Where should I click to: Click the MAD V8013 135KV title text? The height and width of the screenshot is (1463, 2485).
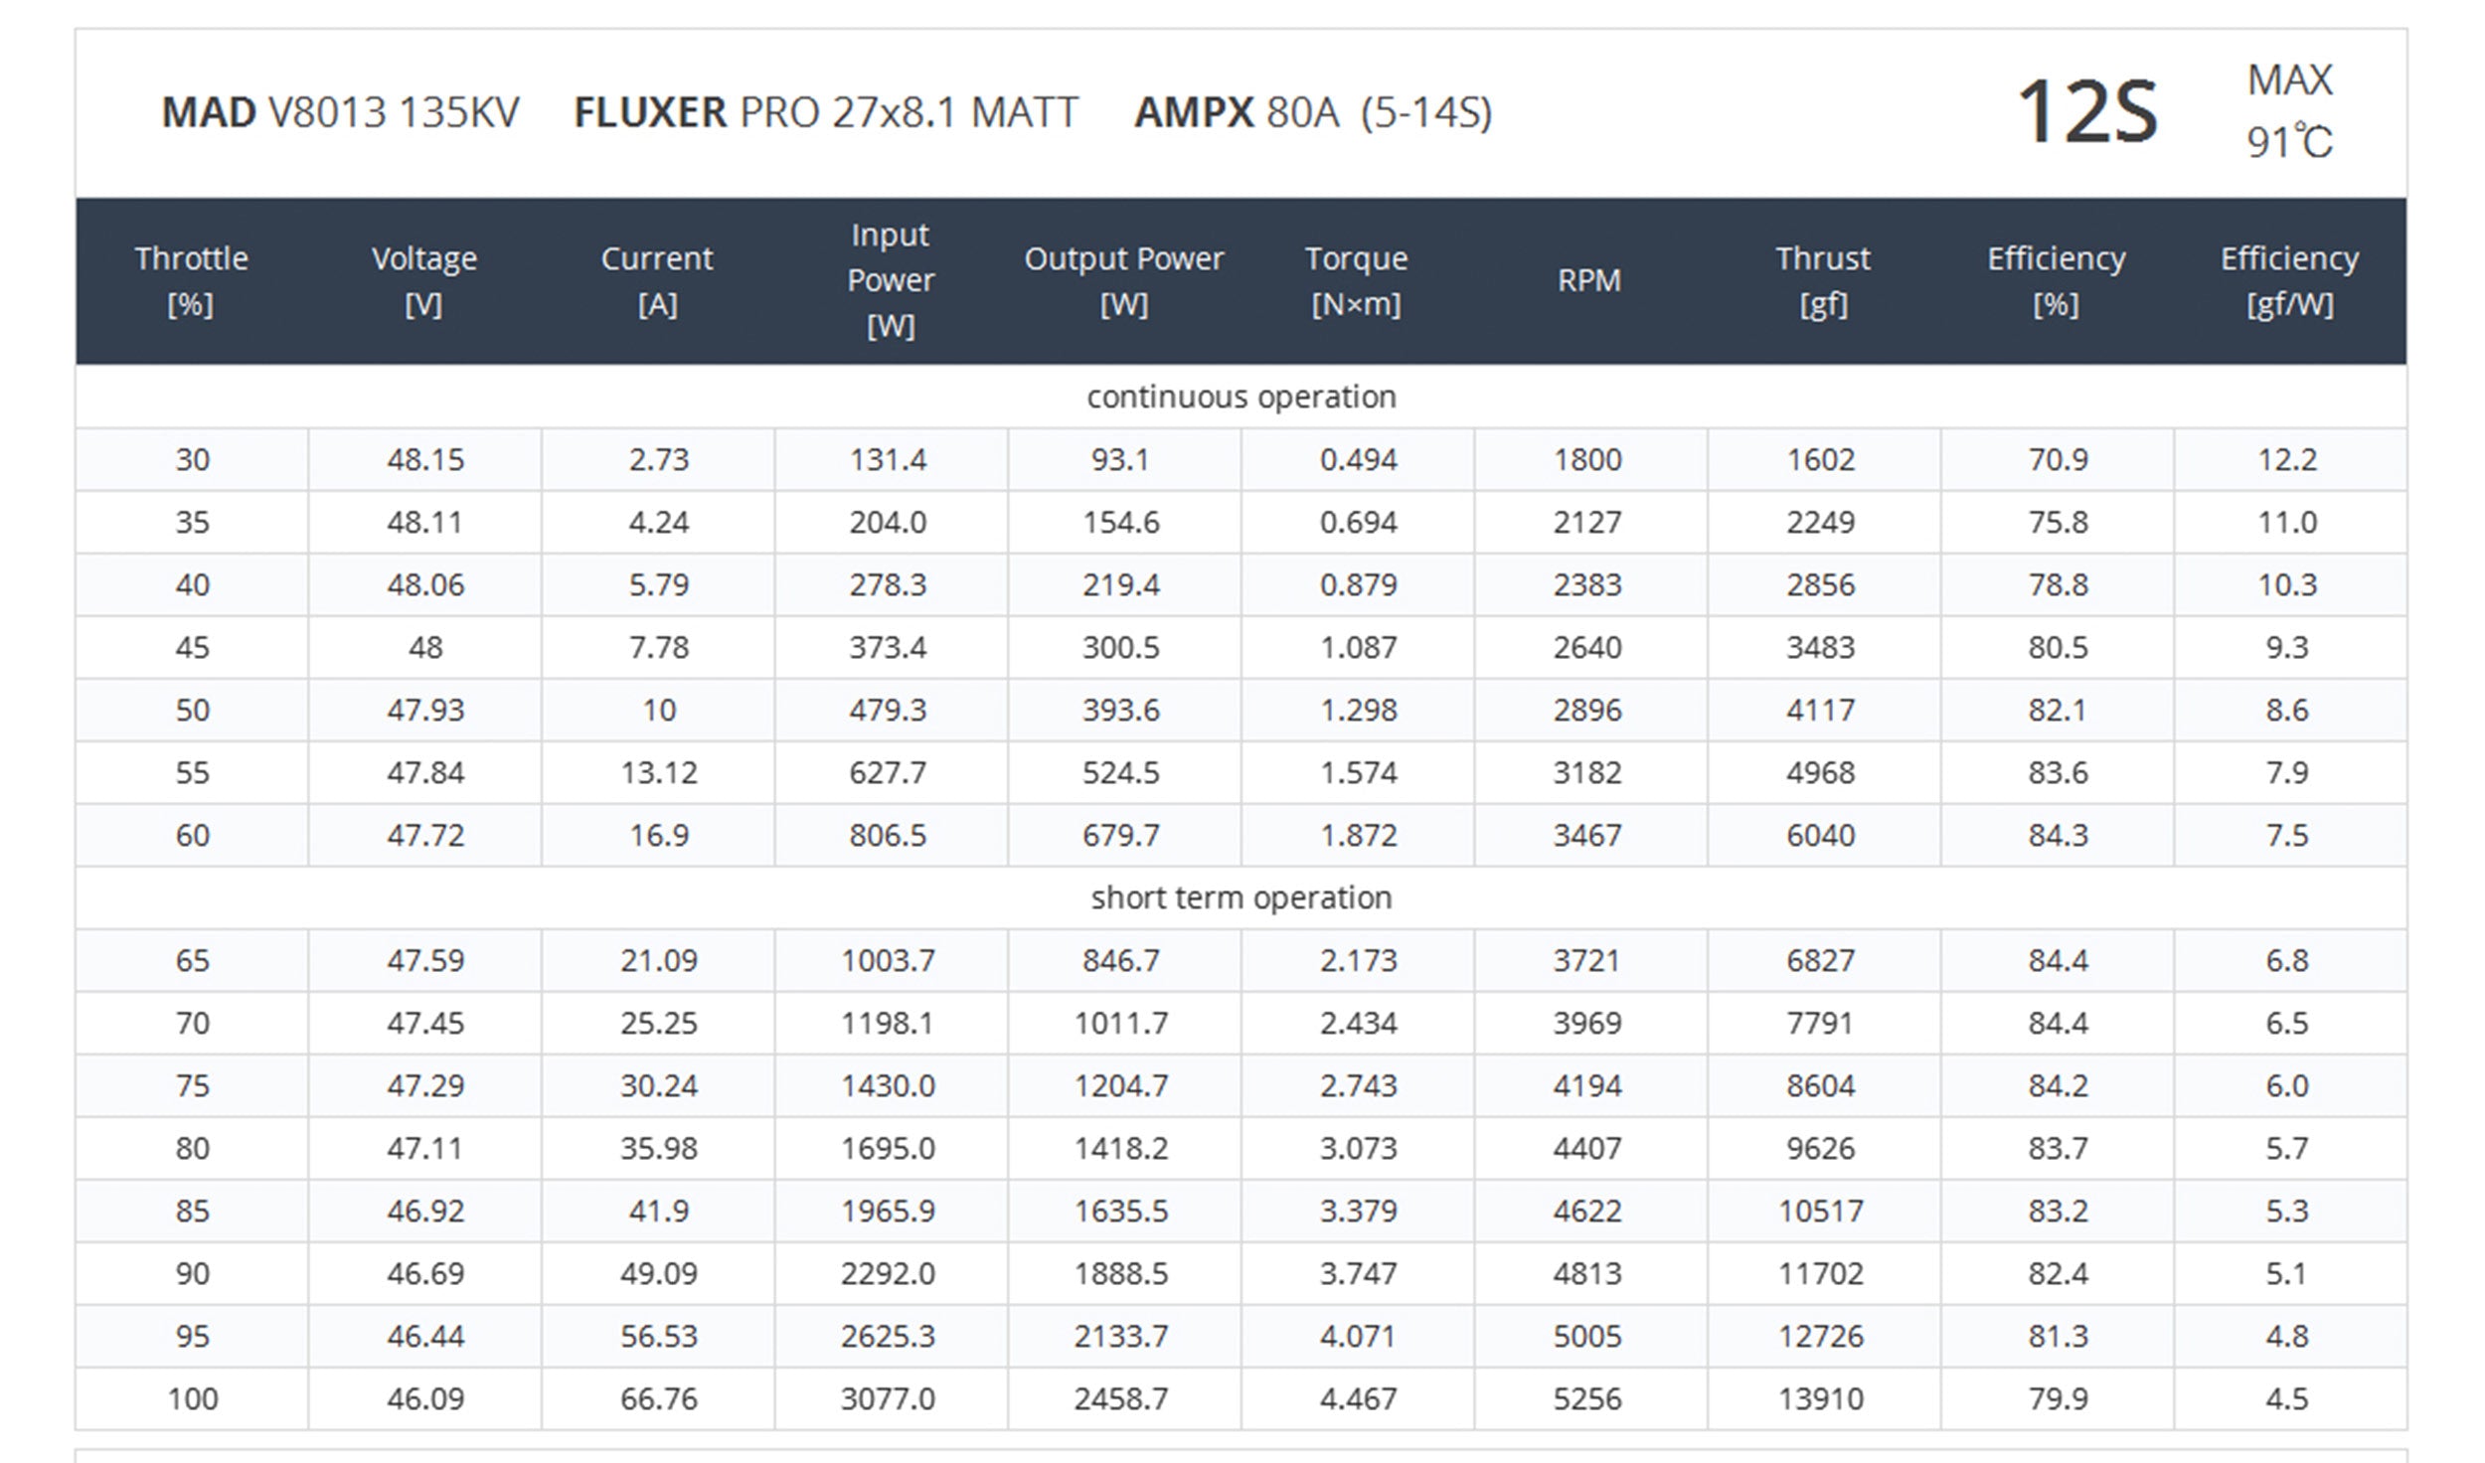[340, 112]
